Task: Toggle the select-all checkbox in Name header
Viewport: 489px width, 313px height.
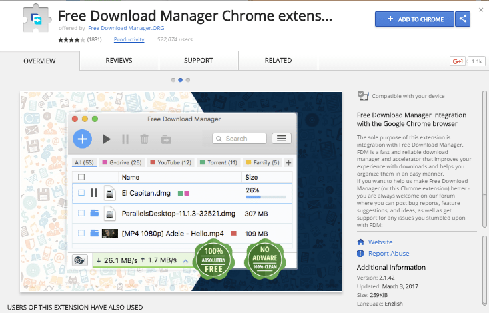Action: coord(81,177)
